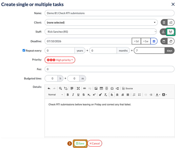Viewport: 176px width, 148px height.
Task: Insert a table into Details
Action: 101,89
